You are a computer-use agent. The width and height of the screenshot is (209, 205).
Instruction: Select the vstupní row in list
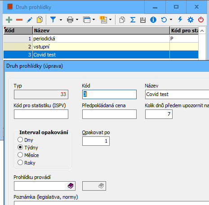click(x=101, y=47)
